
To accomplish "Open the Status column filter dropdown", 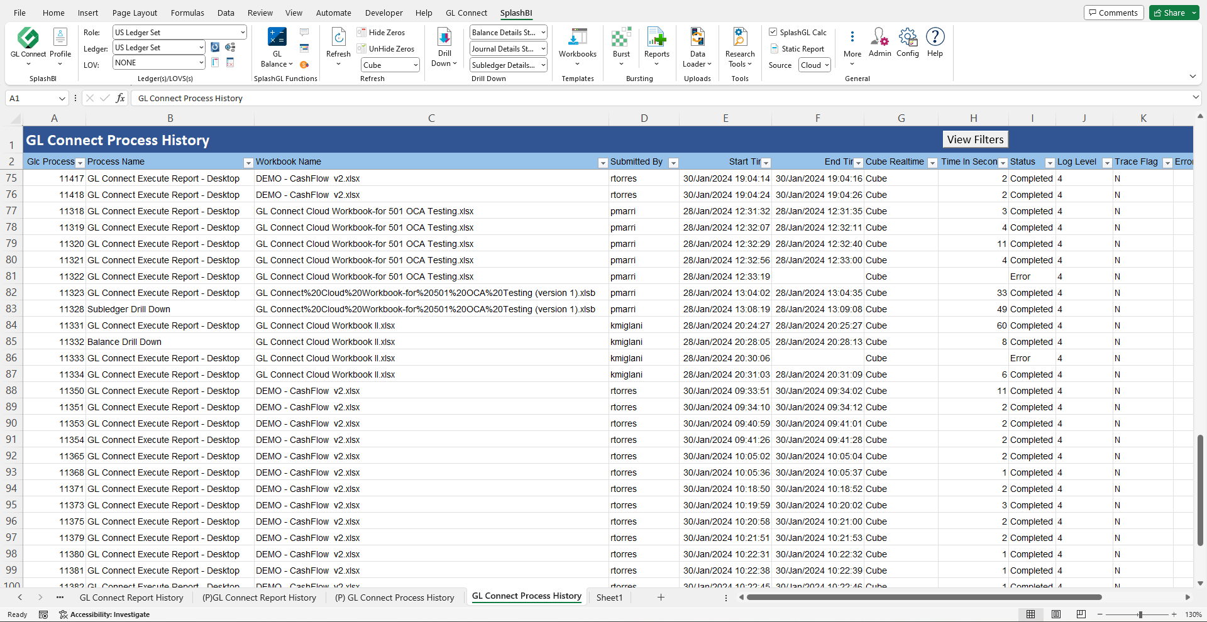I will click(1049, 163).
